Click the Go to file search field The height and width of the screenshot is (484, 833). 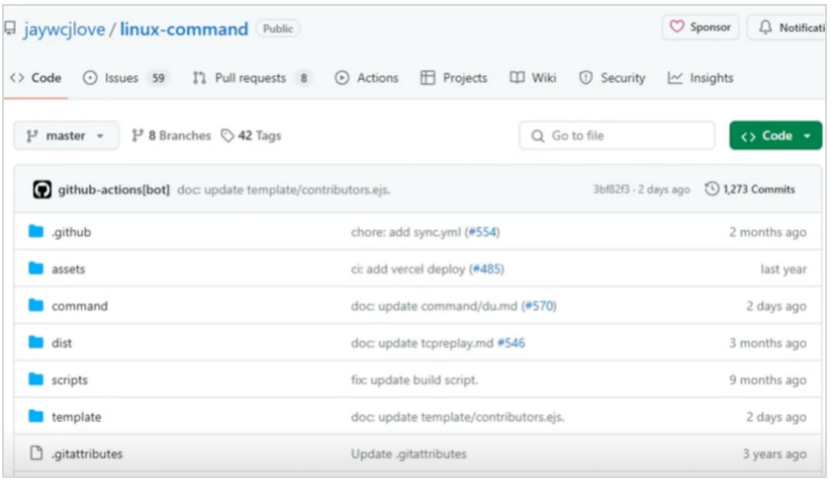(x=616, y=136)
